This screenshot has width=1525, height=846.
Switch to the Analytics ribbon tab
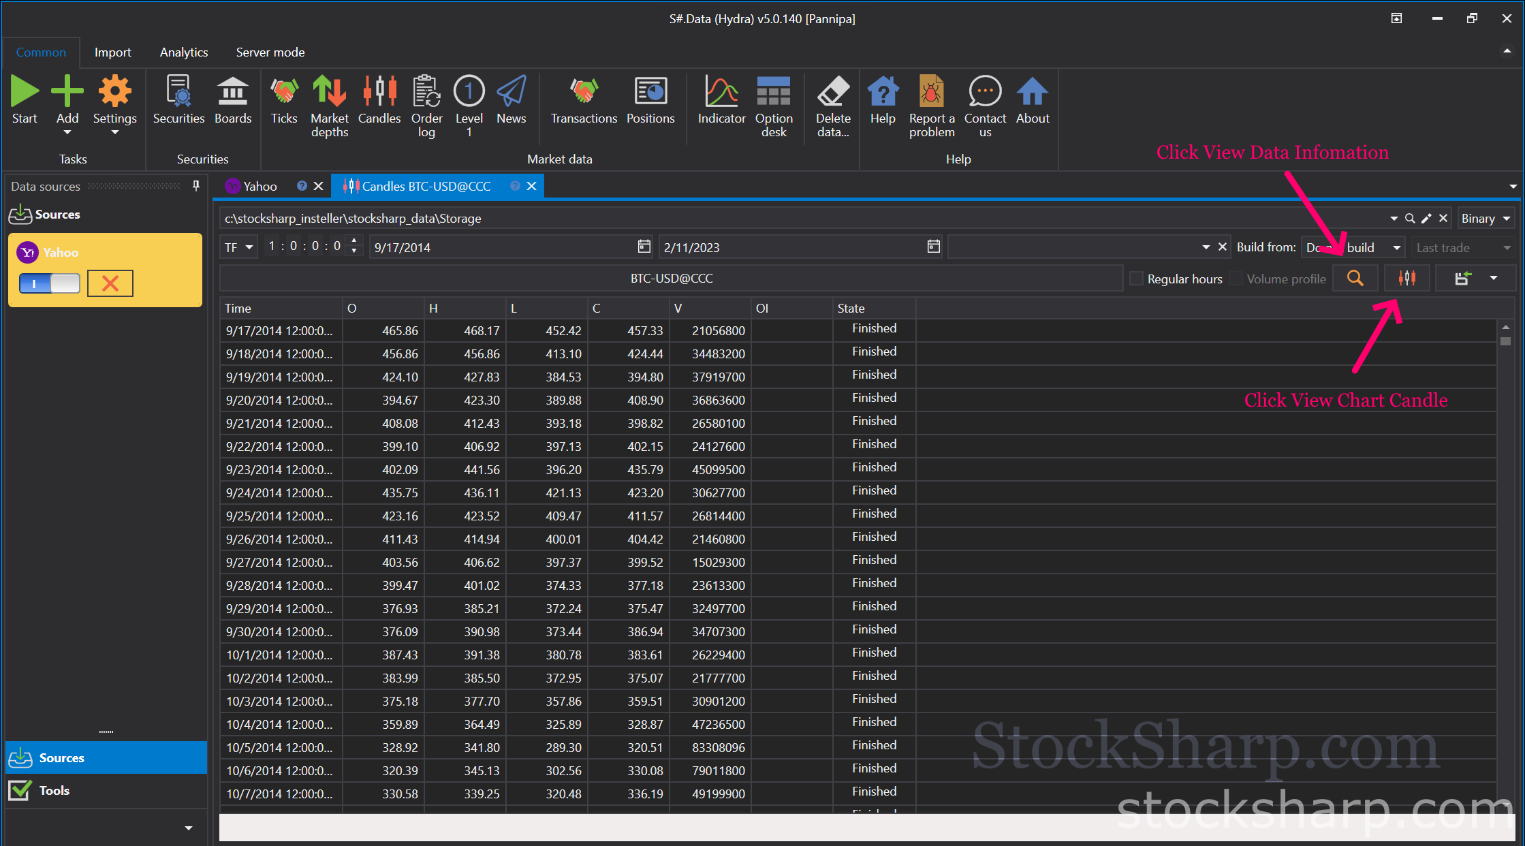point(184,52)
